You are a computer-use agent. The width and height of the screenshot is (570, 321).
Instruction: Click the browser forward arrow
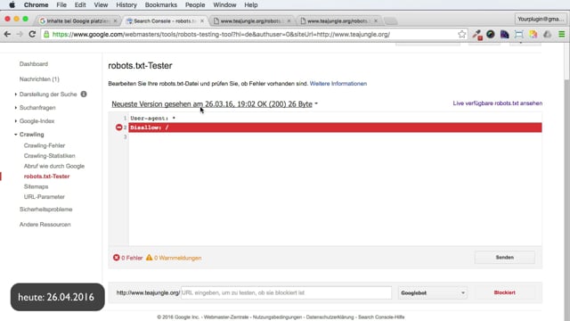(x=20, y=34)
